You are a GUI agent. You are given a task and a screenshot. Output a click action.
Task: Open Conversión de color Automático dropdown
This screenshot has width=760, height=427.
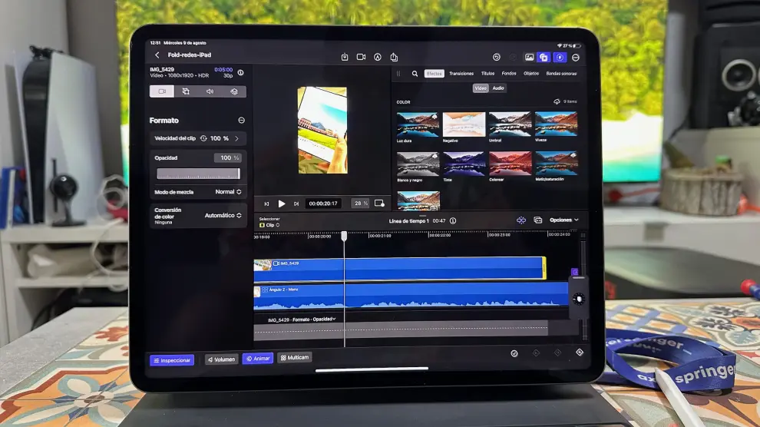(x=223, y=216)
